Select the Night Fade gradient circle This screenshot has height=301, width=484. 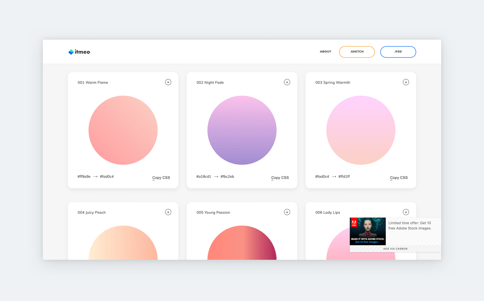coord(242,130)
